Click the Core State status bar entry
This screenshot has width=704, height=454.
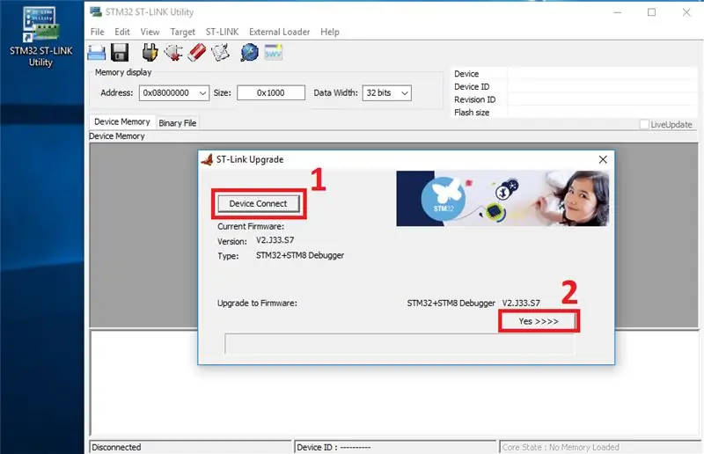[x=601, y=447]
